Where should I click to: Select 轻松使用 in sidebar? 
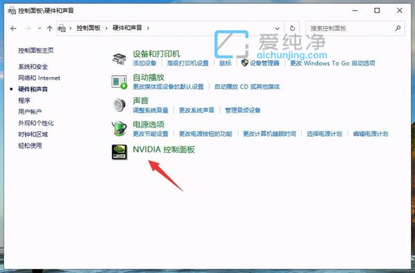pos(30,146)
